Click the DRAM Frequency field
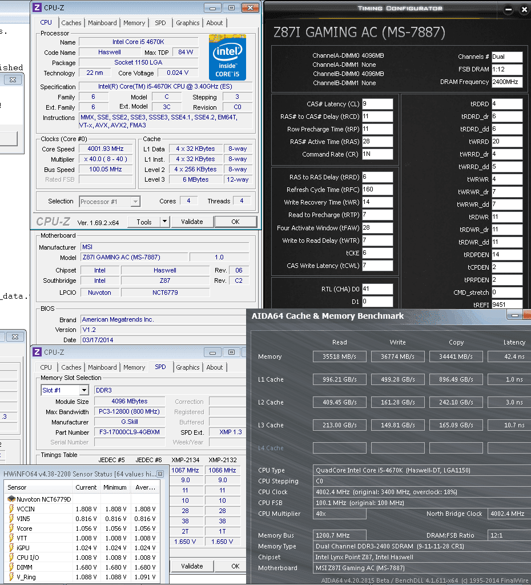 coord(507,82)
